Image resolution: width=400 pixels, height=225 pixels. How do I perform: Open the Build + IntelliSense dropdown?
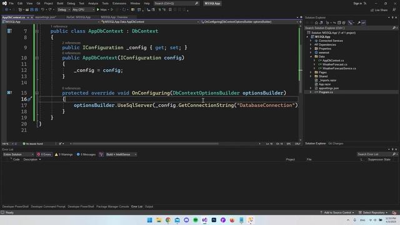coord(121,154)
